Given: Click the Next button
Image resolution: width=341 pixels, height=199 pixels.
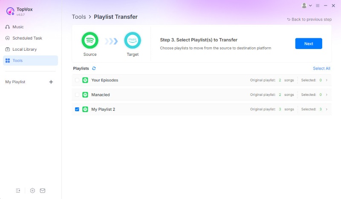Looking at the screenshot, I should point(309,43).
